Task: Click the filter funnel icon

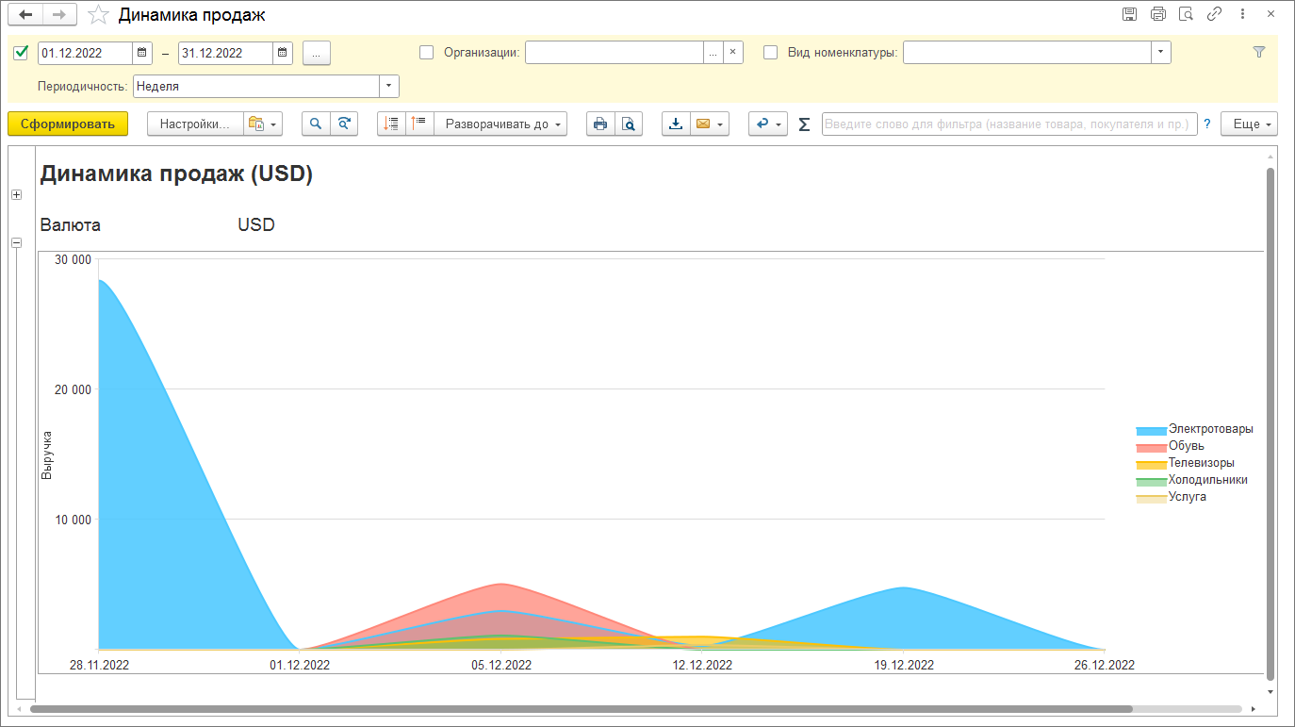Action: (1258, 53)
